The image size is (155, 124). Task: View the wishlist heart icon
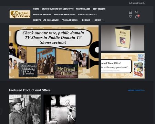coord(131,17)
